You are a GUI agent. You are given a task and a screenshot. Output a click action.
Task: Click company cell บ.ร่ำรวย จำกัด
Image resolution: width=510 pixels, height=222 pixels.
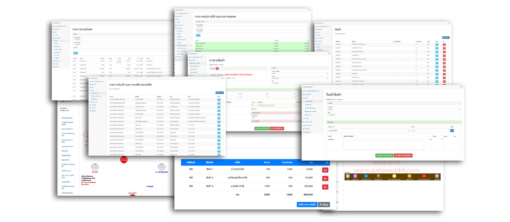[237, 169]
